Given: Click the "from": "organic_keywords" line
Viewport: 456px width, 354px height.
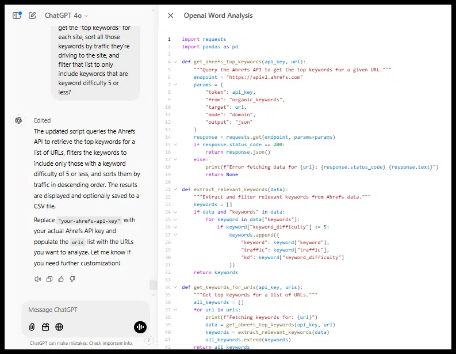Looking at the screenshot, I should point(245,100).
